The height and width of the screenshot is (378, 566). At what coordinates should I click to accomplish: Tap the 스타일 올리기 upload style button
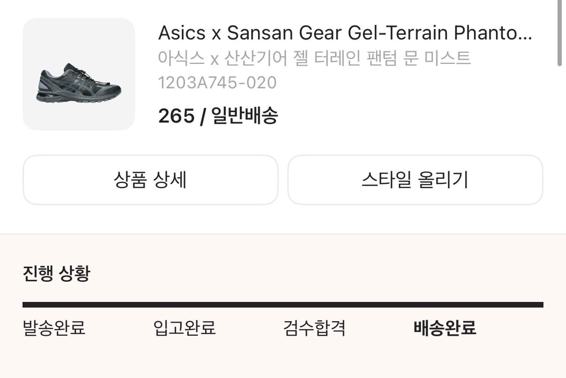(415, 180)
